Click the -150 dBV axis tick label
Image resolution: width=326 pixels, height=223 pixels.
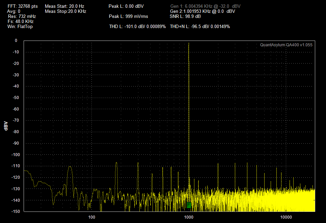coord(16,211)
